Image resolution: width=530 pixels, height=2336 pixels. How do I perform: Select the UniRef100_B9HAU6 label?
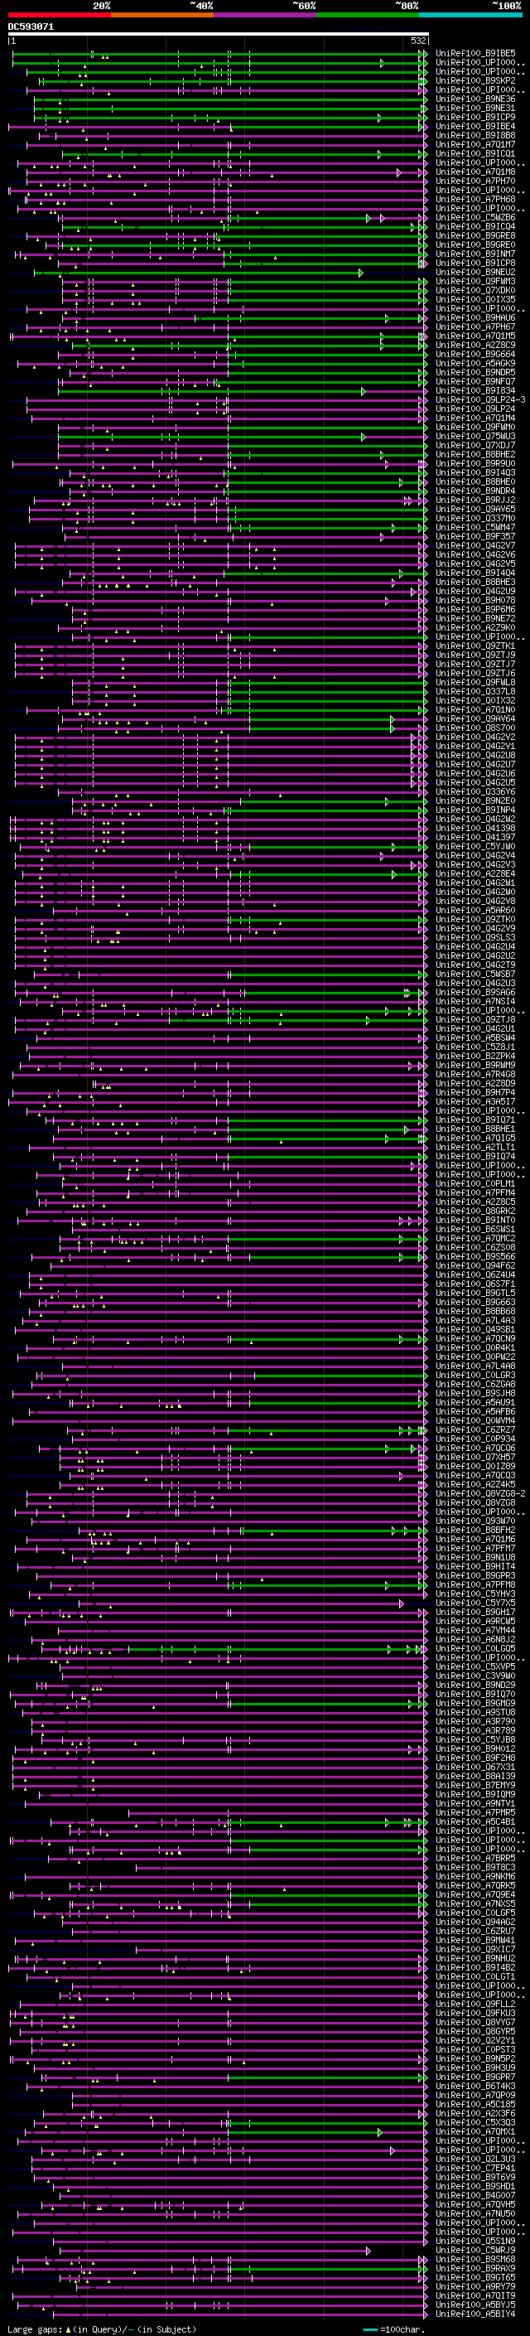475,317
